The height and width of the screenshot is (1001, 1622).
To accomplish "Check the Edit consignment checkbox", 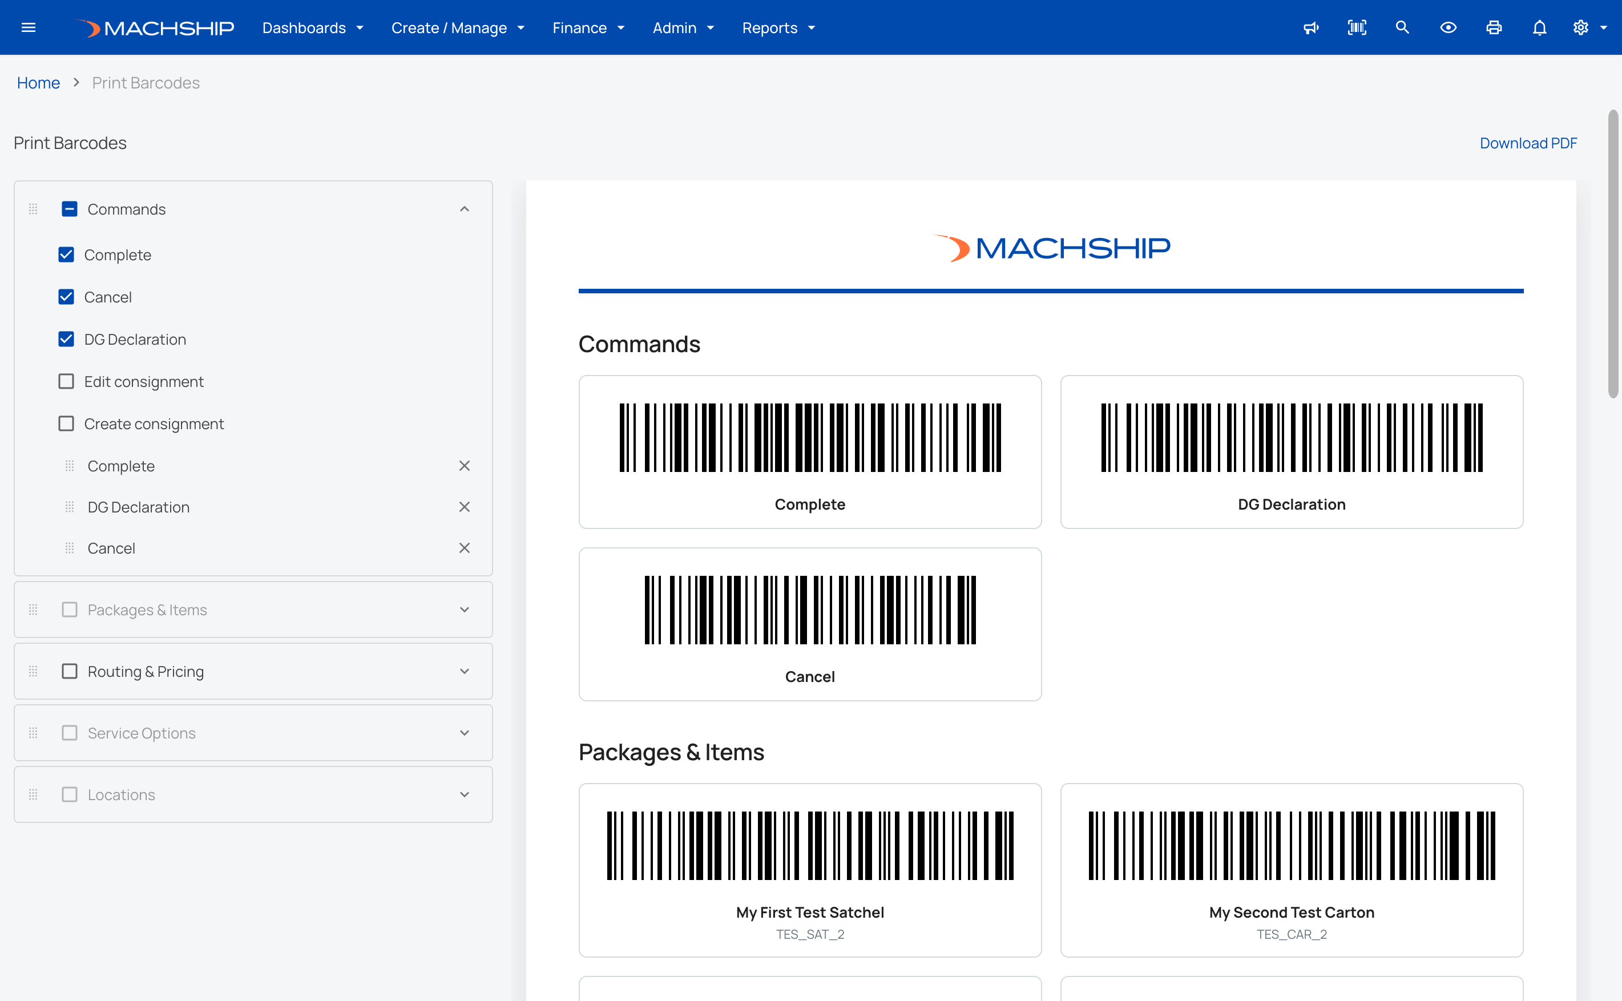I will click(66, 382).
